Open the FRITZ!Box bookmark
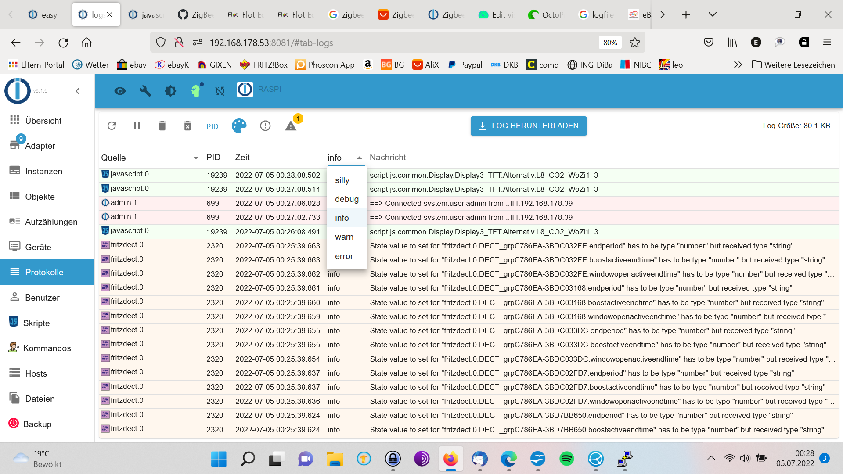This screenshot has width=843, height=474. coord(263,65)
